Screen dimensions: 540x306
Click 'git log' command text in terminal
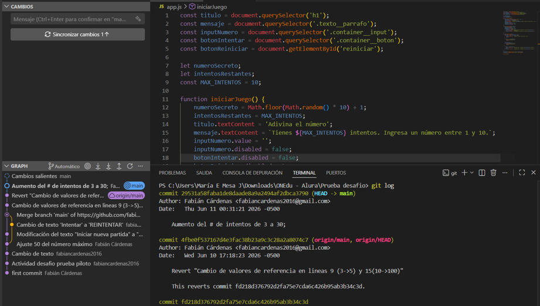383,185
